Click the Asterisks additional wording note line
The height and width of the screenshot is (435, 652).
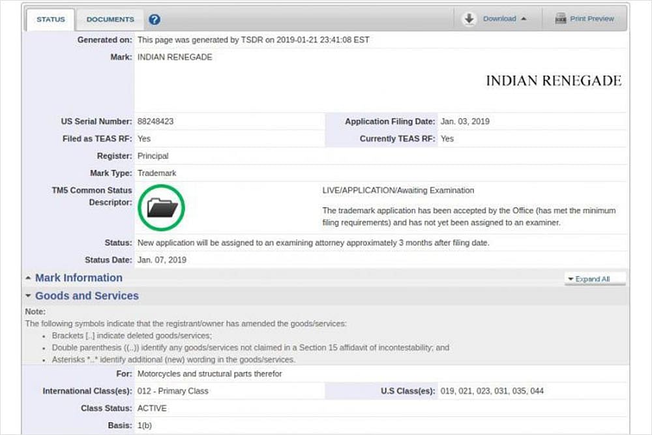(174, 360)
